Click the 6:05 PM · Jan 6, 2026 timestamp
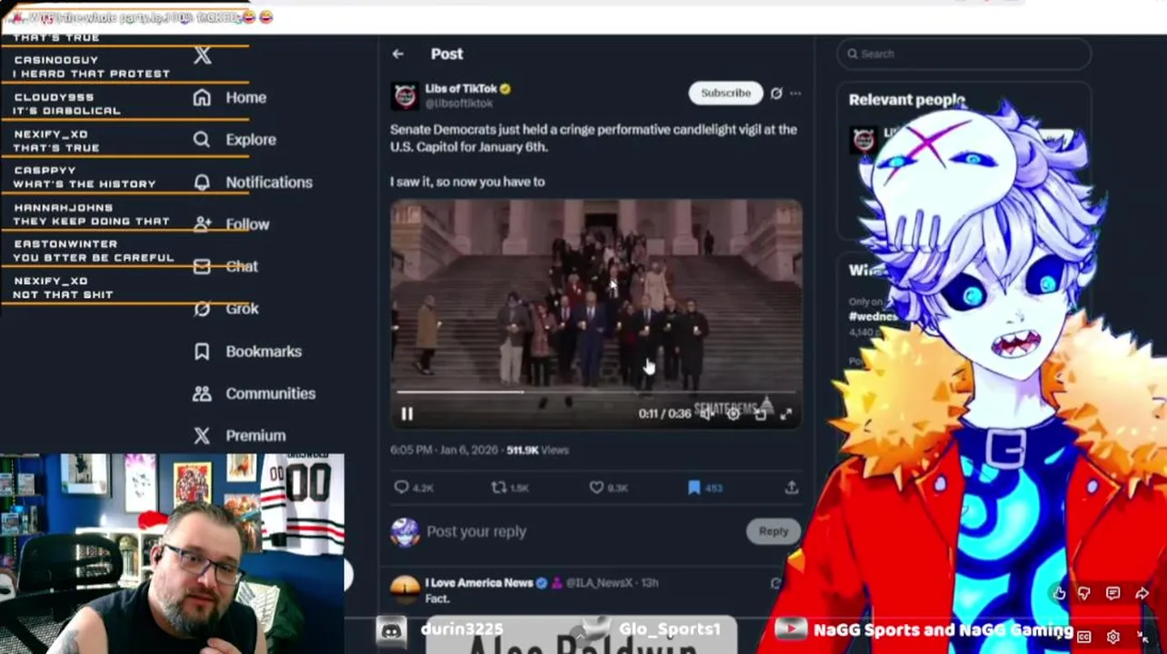The height and width of the screenshot is (654, 1167). [445, 450]
